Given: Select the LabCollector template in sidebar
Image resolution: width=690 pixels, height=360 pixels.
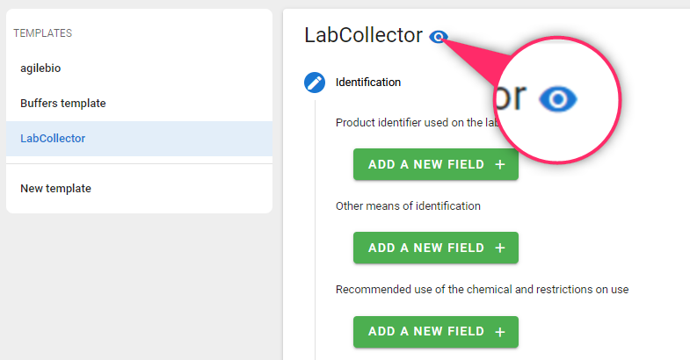Looking at the screenshot, I should (x=139, y=139).
